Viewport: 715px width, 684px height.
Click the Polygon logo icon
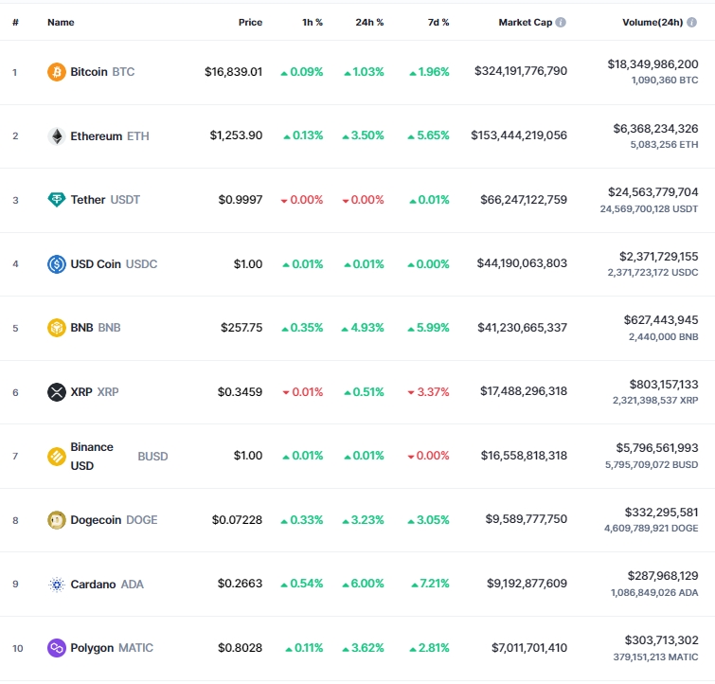[57, 648]
